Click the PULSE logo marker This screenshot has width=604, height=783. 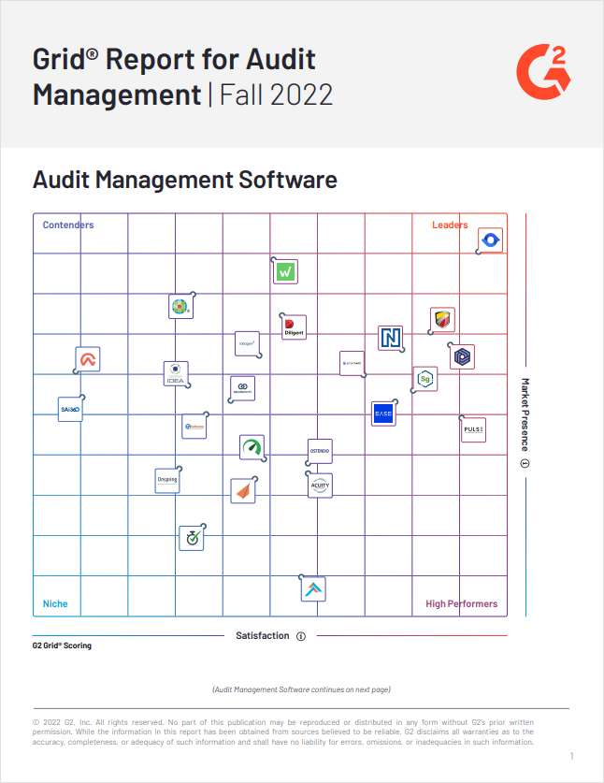point(473,430)
